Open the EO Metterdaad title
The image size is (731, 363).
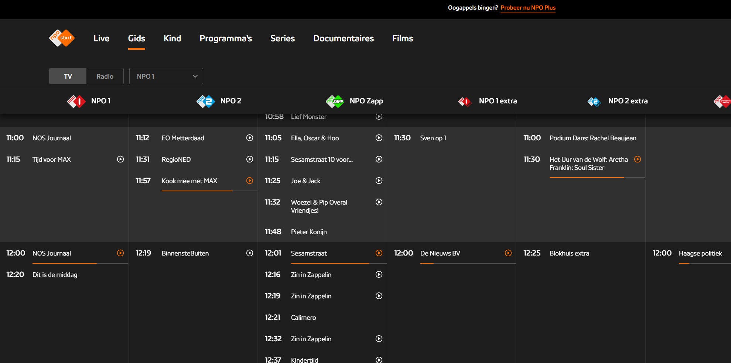183,138
